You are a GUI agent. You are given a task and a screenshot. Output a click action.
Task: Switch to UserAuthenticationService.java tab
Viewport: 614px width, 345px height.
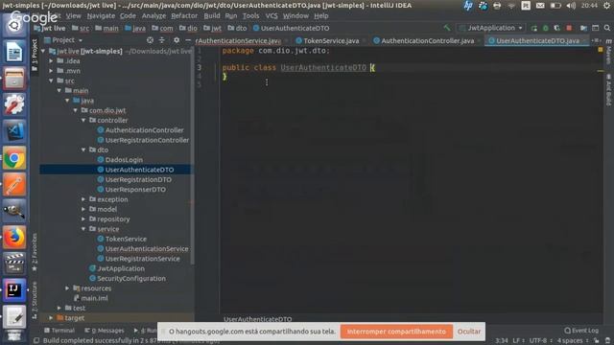pos(239,40)
